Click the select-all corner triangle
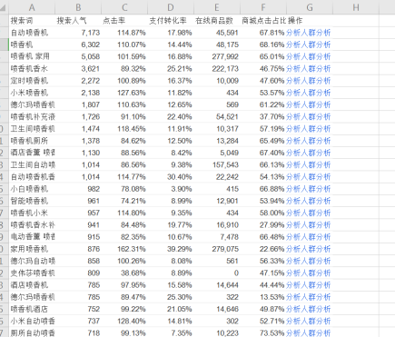Viewport: 395px width, 337px height. (4, 7)
